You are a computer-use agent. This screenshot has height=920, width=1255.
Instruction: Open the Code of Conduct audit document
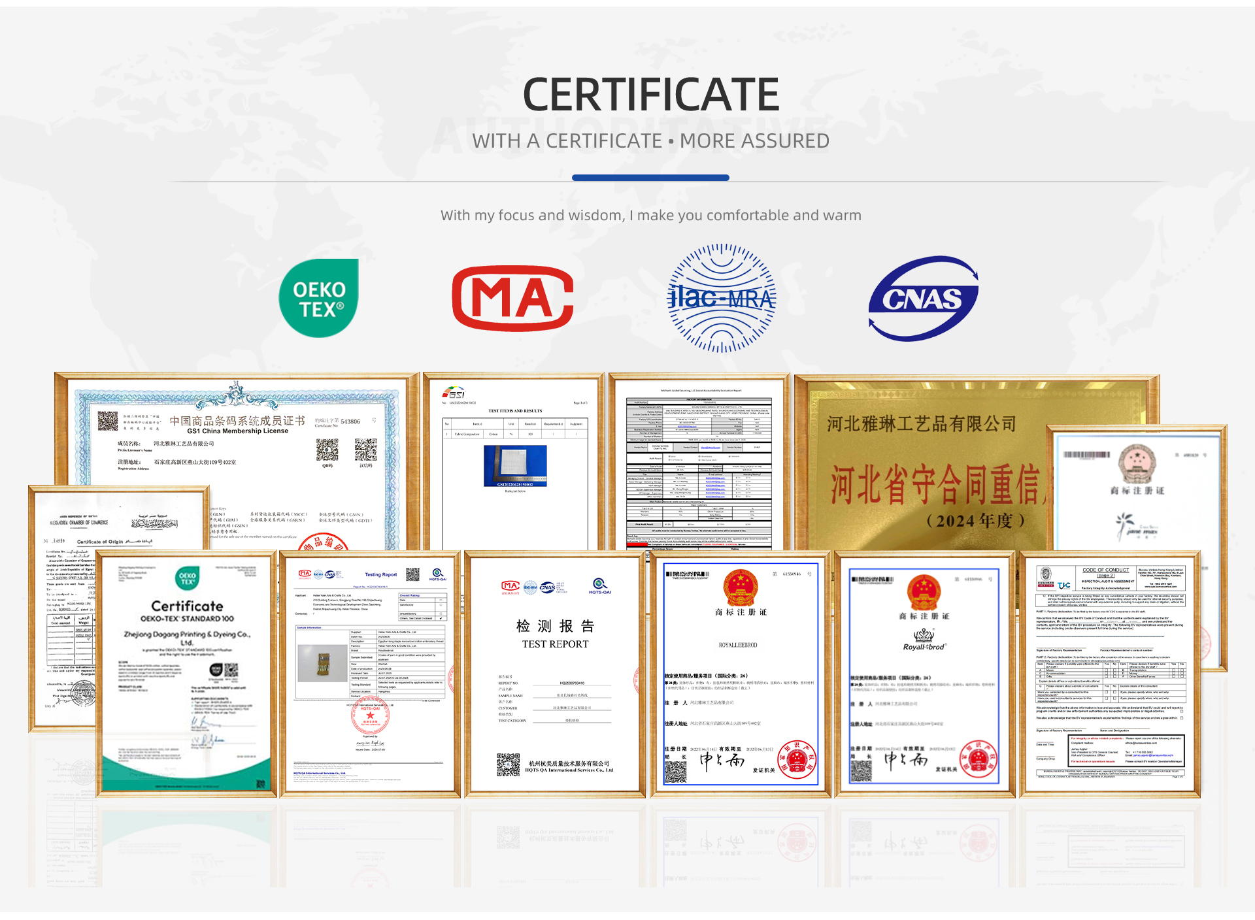pos(1110,674)
